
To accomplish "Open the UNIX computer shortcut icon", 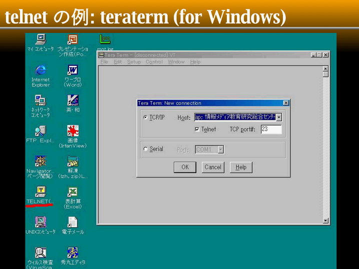I will point(41,222).
